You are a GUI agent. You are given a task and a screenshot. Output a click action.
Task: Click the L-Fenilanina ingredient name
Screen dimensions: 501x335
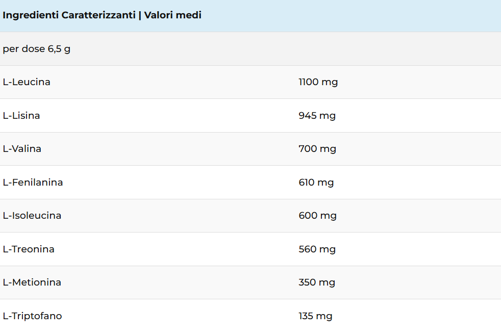[x=33, y=183]
